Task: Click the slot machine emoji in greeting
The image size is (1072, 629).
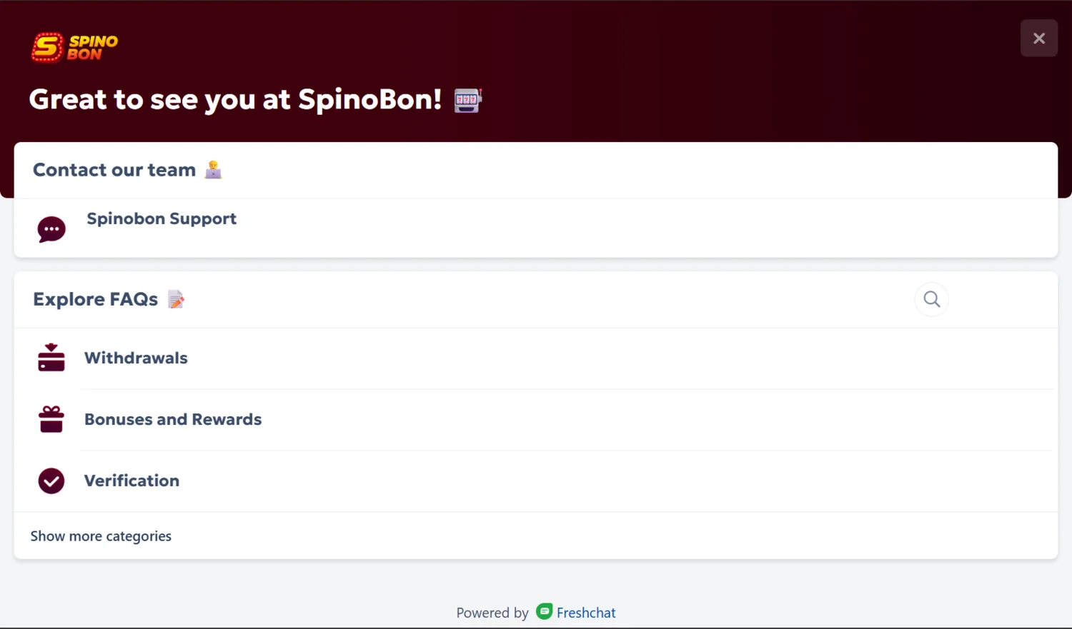Action: coord(465,100)
